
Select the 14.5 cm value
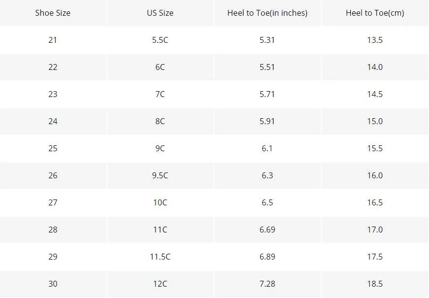(x=375, y=94)
